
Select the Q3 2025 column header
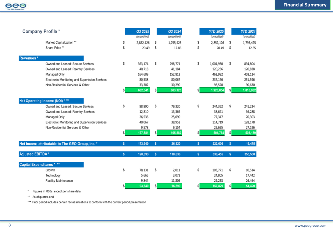click(143, 31)
